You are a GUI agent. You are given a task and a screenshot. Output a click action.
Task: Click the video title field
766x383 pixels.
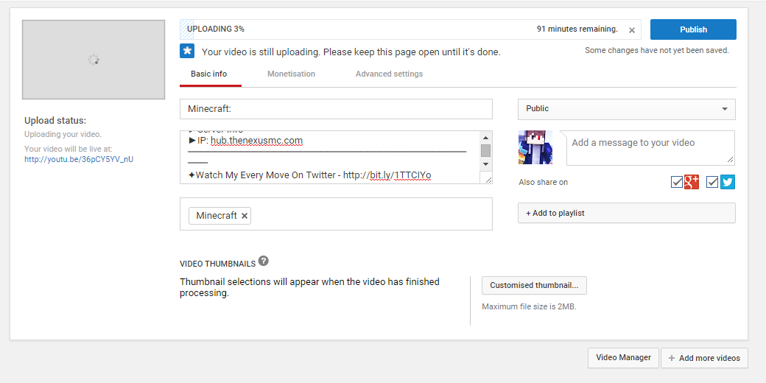[336, 109]
